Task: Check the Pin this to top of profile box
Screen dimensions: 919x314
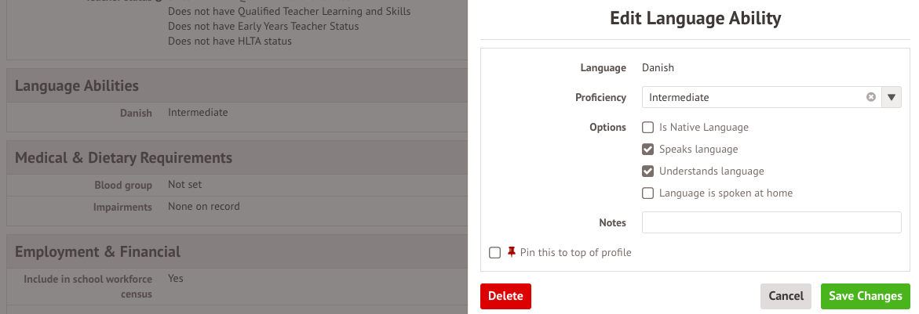Action: click(494, 252)
